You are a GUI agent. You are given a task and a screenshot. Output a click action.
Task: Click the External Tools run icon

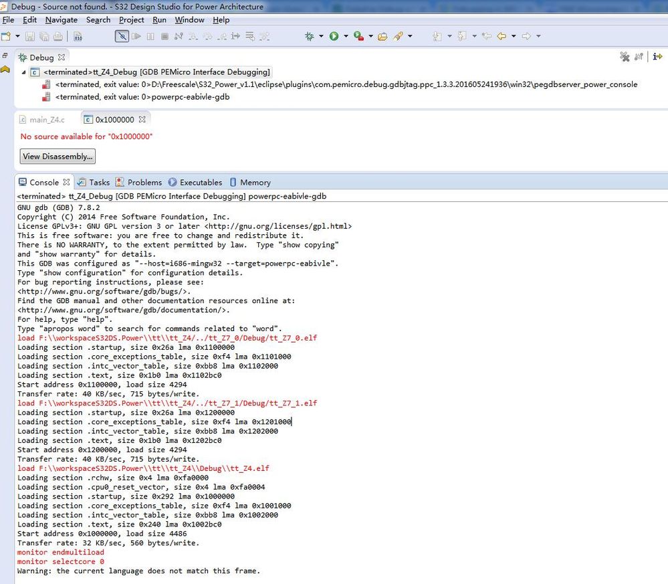pyautogui.click(x=358, y=36)
